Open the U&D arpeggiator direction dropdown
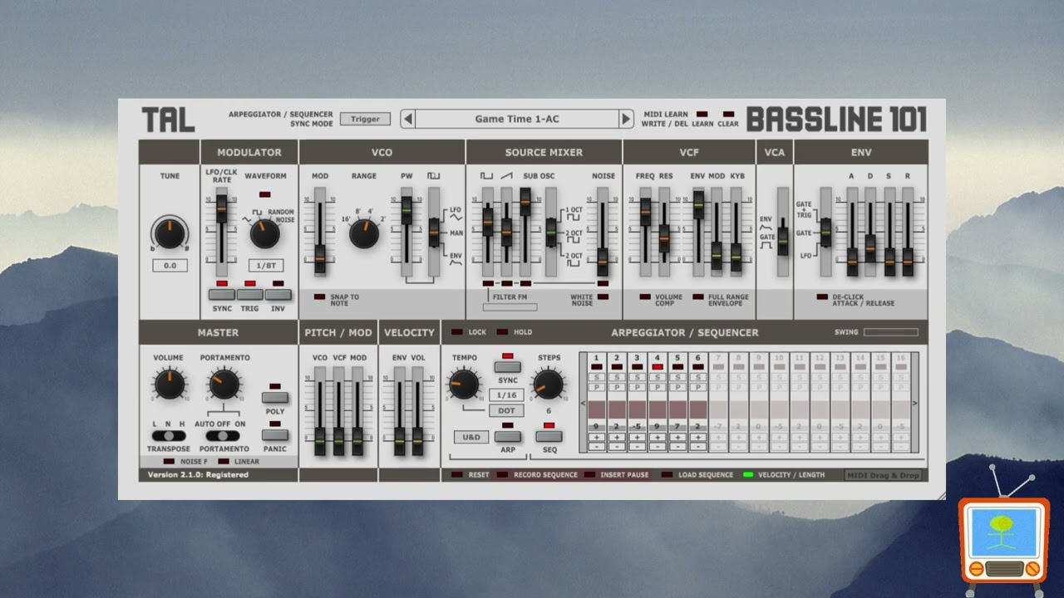The width and height of the screenshot is (1064, 598). pos(470,437)
